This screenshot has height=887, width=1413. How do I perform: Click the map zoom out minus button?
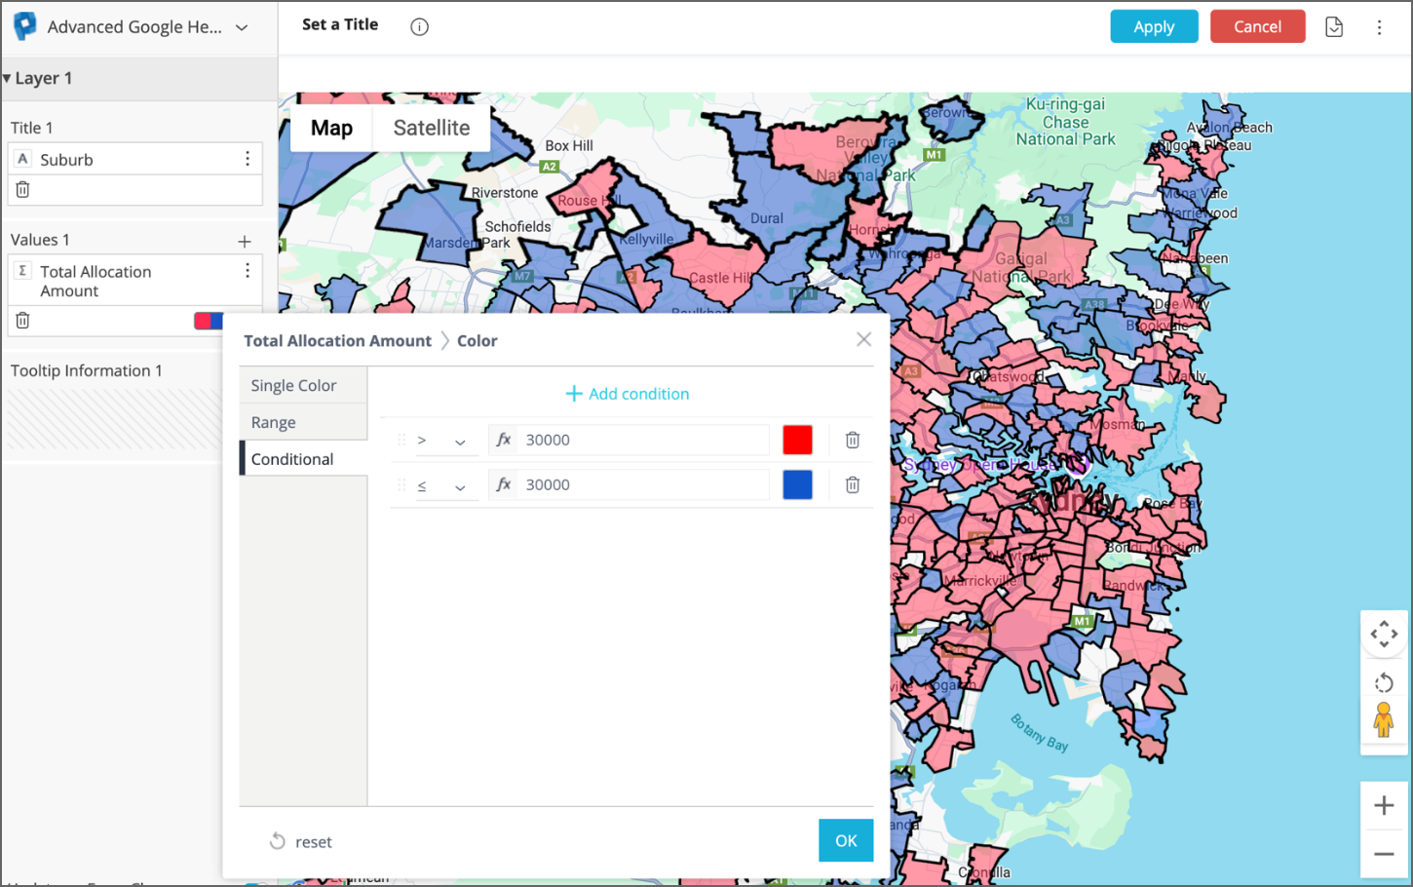1383,854
